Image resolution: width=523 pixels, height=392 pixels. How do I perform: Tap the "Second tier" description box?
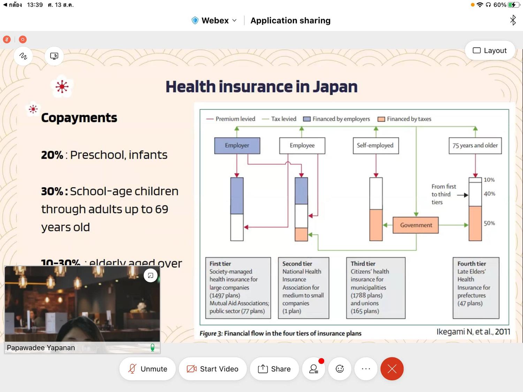pos(304,288)
